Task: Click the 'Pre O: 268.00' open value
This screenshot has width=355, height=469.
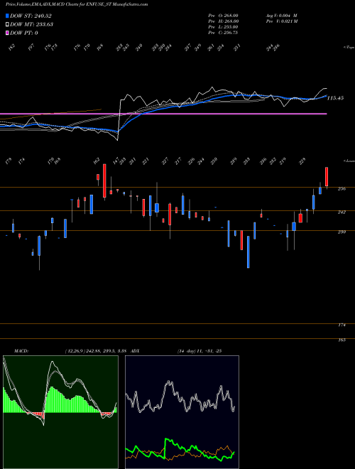Action: [223, 16]
